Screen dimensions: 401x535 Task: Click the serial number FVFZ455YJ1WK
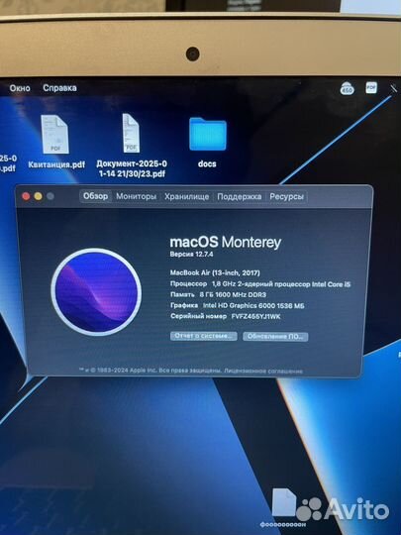[x=255, y=317]
